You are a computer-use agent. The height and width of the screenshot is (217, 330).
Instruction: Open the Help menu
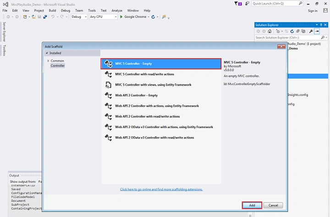click(147, 11)
